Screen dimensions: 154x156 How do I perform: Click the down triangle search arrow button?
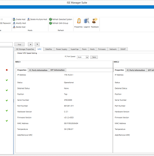pyautogui.click(x=37, y=44)
